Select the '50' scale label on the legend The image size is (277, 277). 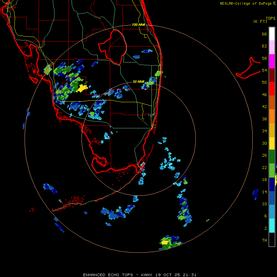click(264, 82)
